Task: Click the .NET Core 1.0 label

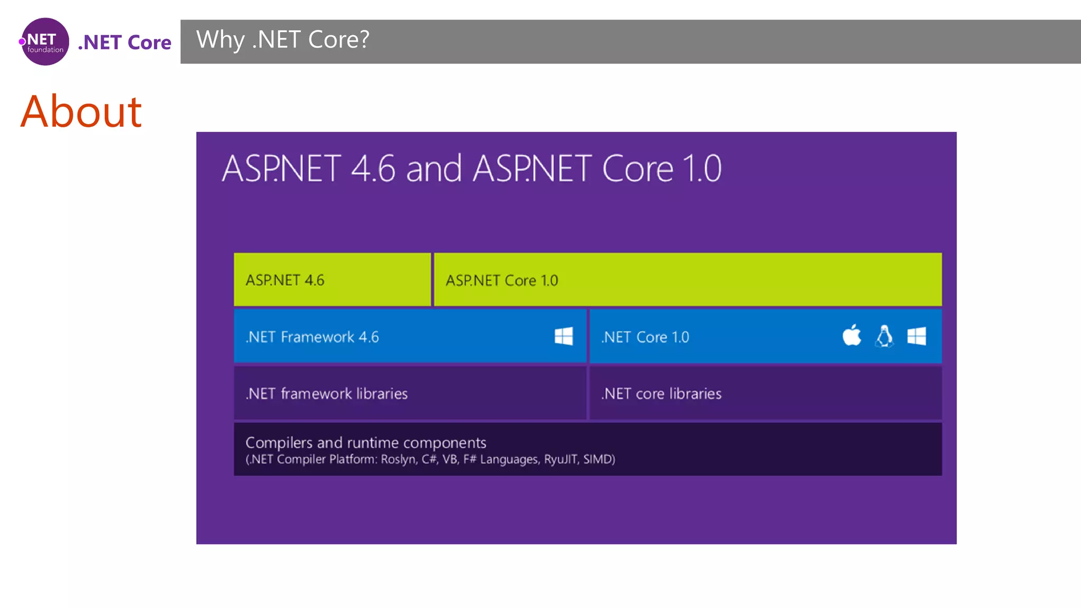Action: tap(645, 337)
